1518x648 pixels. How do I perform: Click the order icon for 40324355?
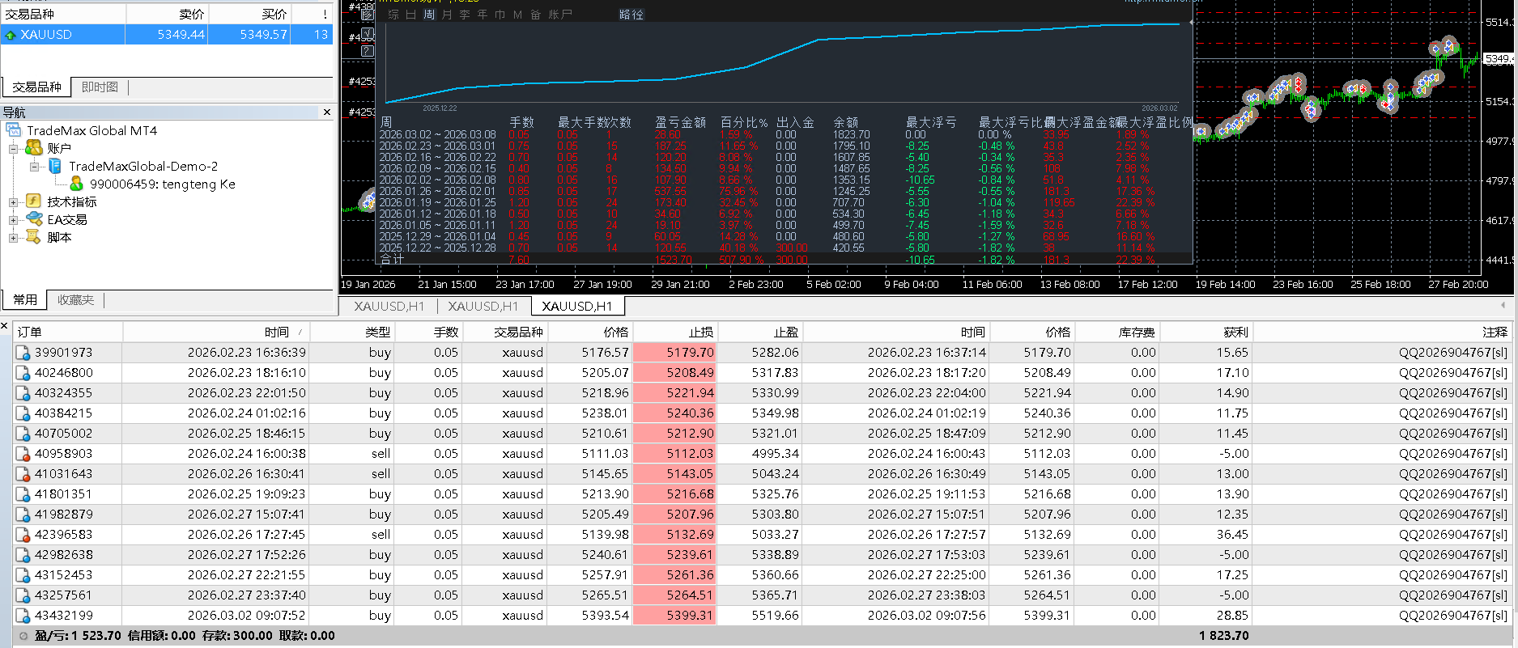pyautogui.click(x=23, y=393)
